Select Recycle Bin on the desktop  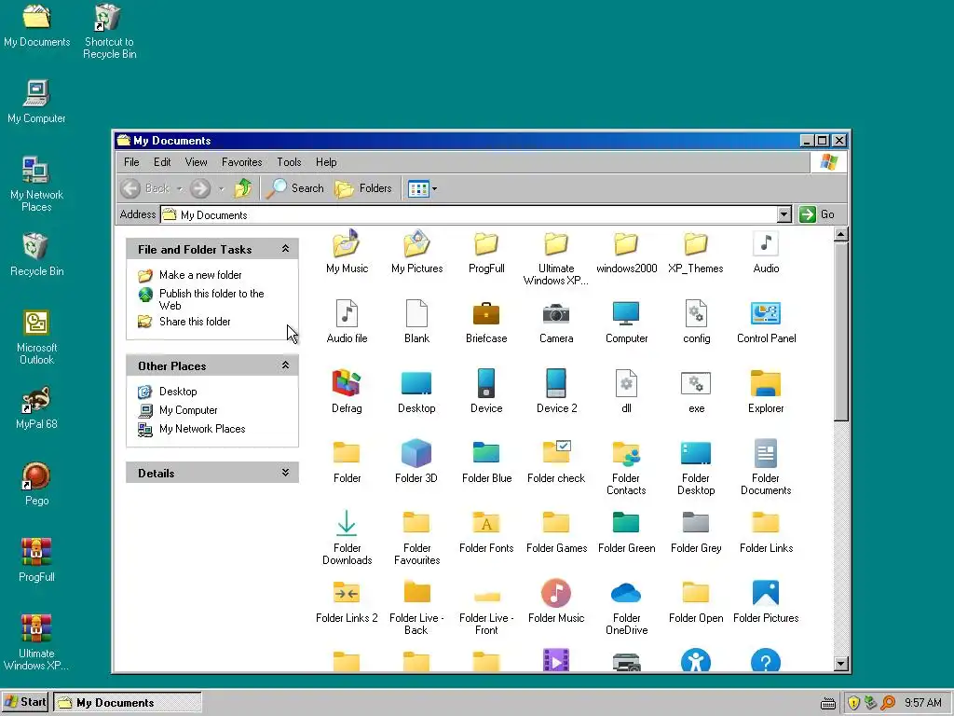(x=36, y=255)
